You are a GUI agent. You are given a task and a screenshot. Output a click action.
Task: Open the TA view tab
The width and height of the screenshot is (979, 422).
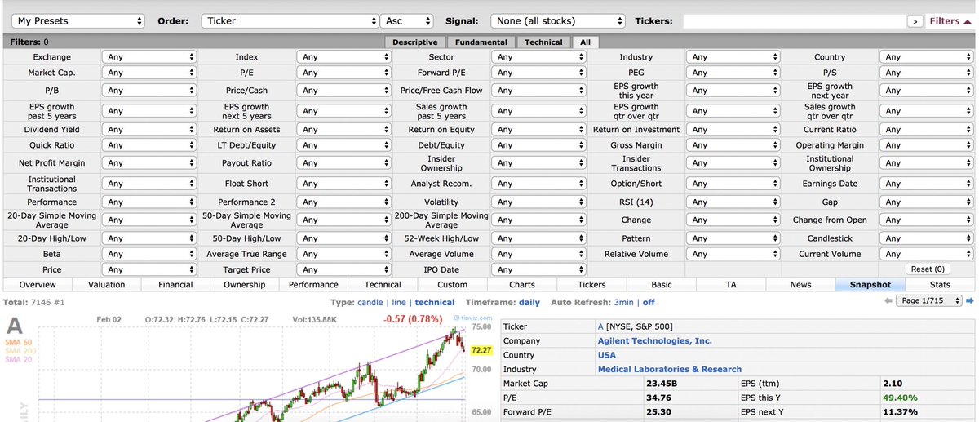pyautogui.click(x=731, y=285)
